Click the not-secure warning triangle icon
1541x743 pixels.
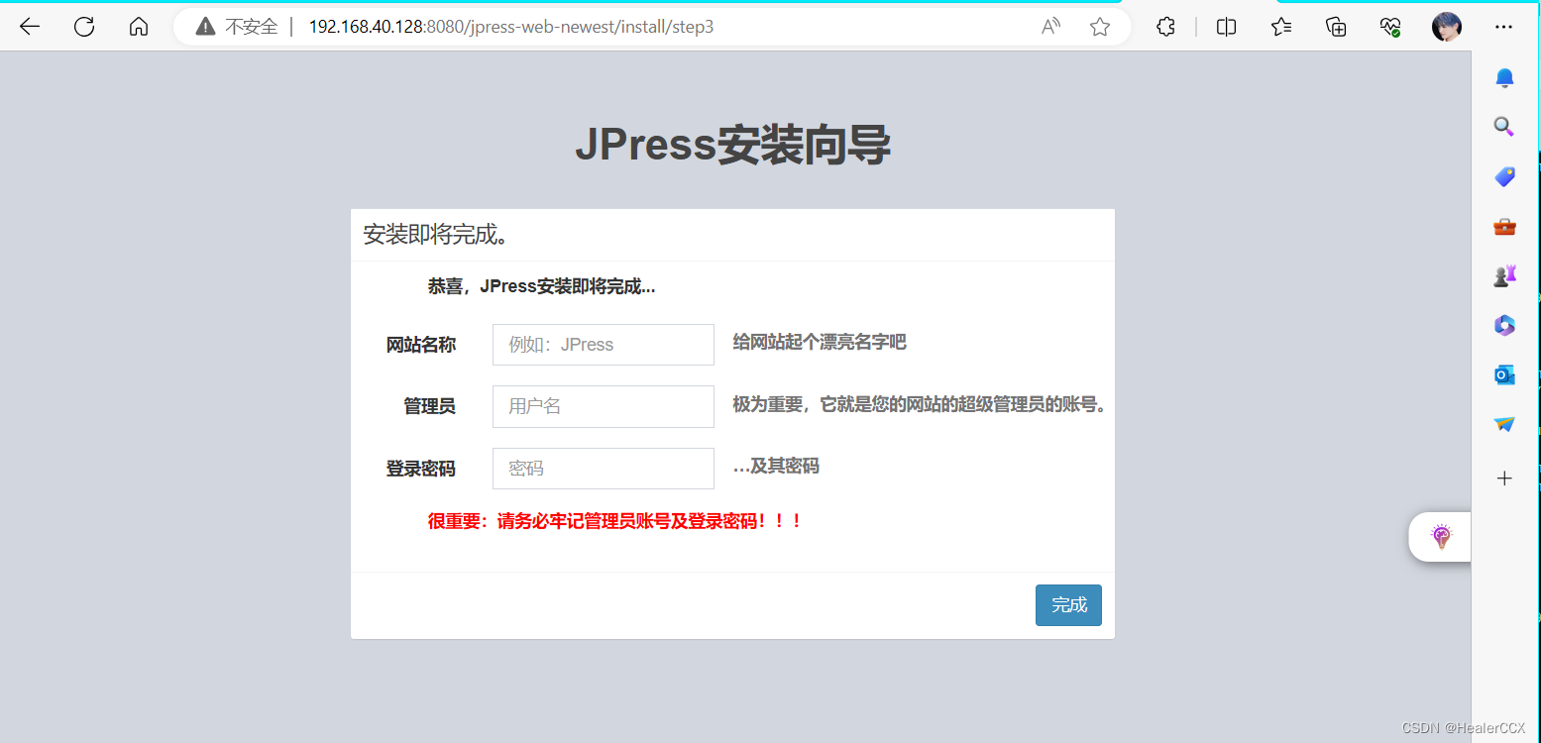pyautogui.click(x=205, y=27)
